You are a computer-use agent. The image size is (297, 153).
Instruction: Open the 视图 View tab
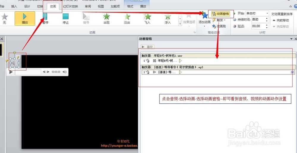(101, 7)
